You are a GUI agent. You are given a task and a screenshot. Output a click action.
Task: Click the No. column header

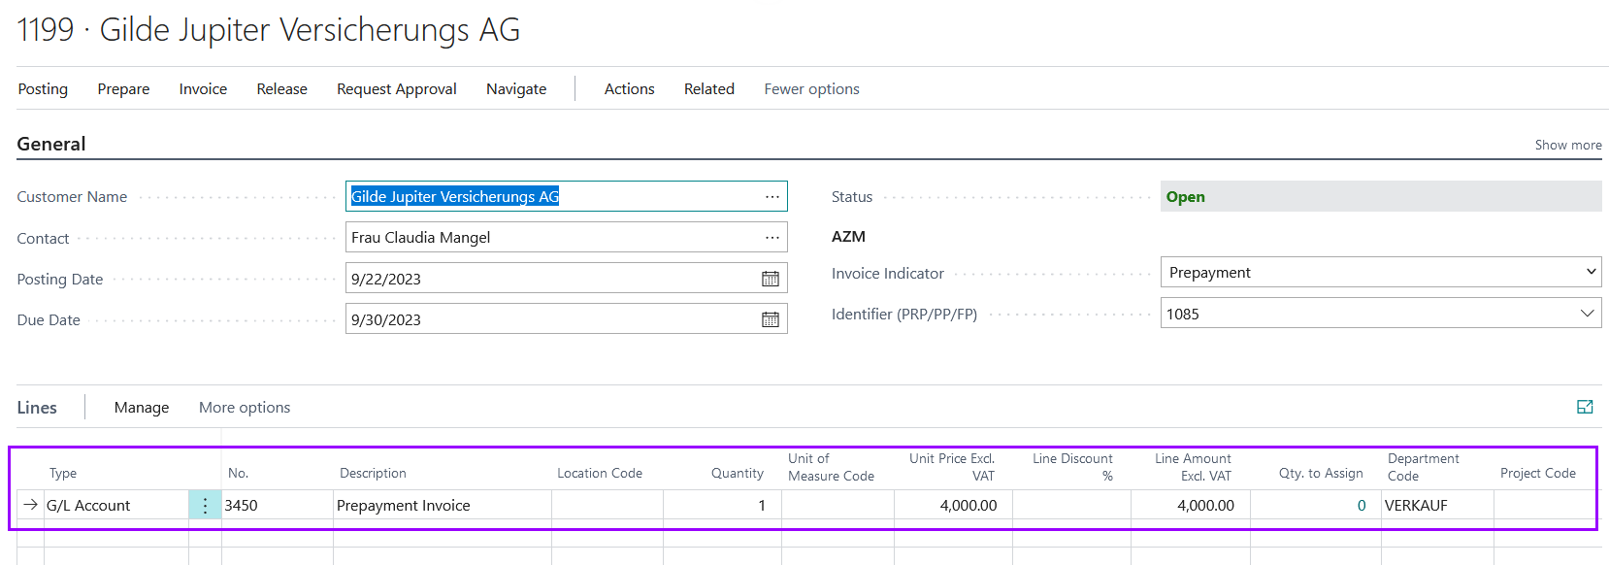coord(238,473)
